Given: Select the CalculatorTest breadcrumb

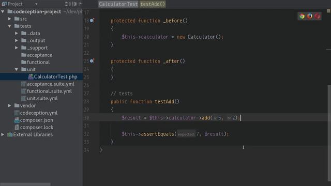Looking at the screenshot, I should point(118,4).
